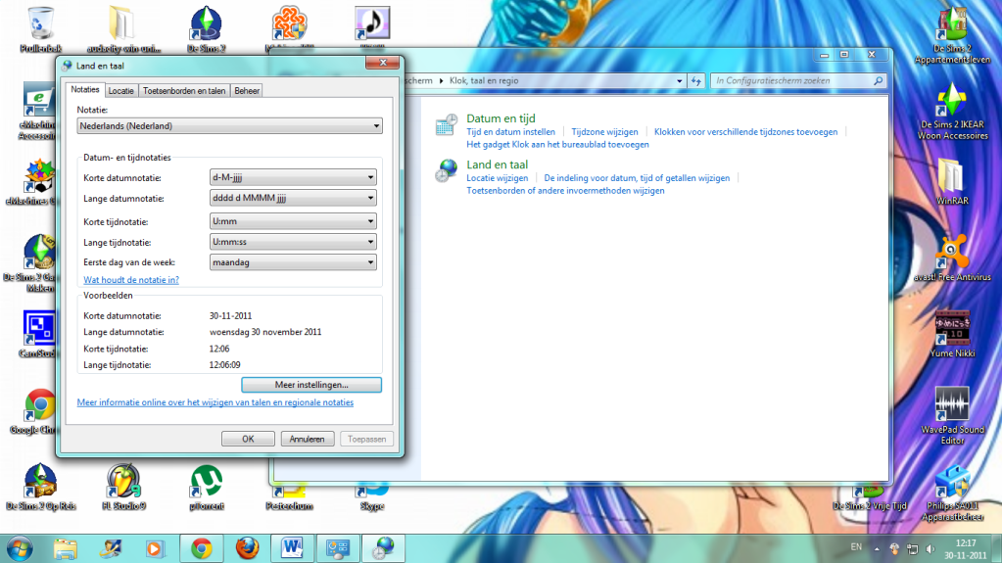
Task: Open Google Chrome from the desktop
Action: (40, 405)
